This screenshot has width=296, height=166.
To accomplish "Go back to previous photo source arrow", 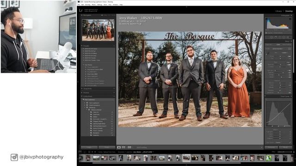I will (x=92, y=152).
